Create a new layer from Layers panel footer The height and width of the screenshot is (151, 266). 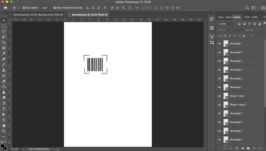pos(254,148)
